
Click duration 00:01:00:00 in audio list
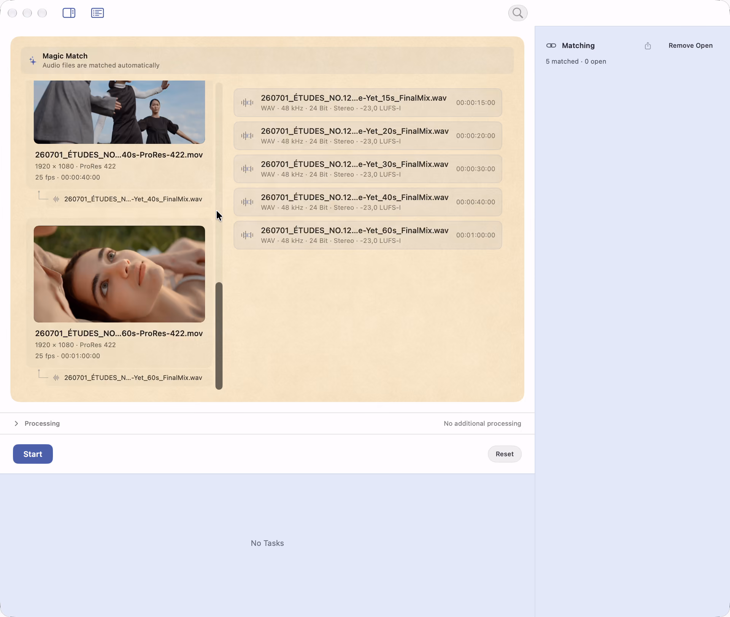476,235
